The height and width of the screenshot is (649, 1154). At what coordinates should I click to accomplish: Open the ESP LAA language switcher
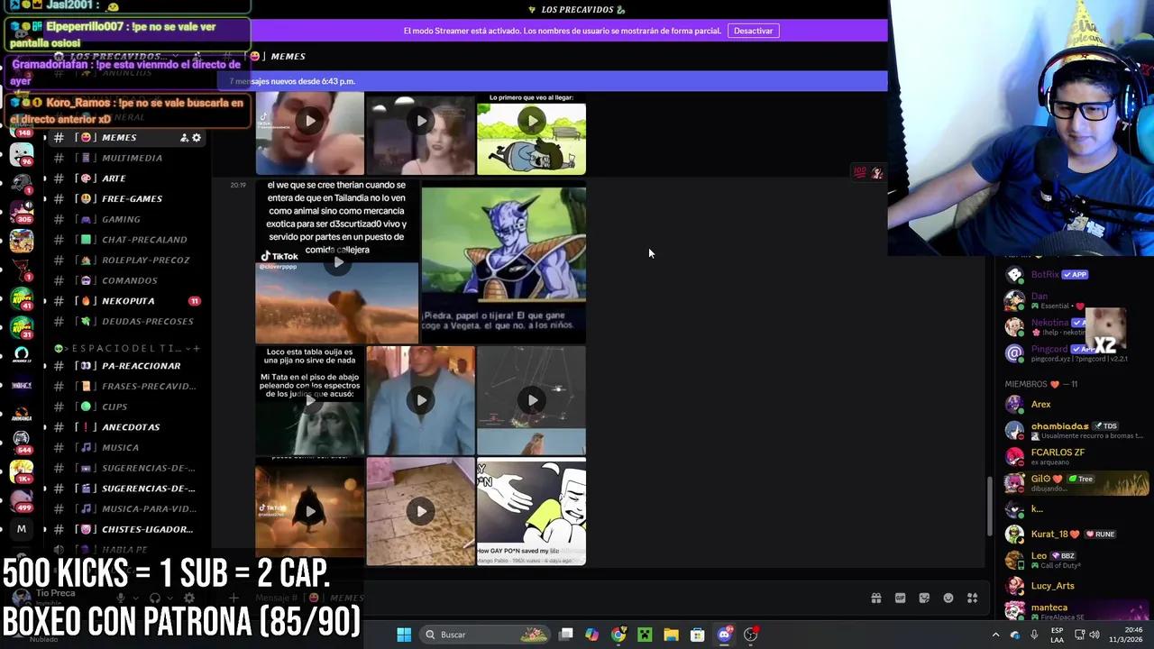[x=1057, y=635]
